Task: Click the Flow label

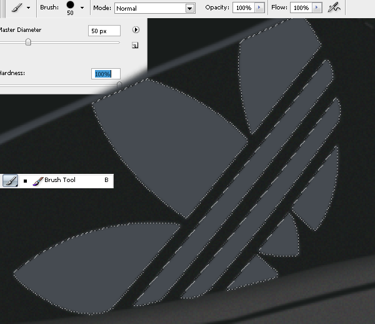Action: (x=279, y=8)
